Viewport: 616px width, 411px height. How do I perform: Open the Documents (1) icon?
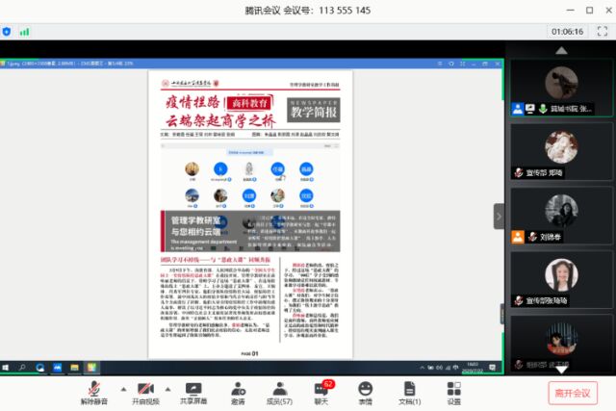[409, 387]
